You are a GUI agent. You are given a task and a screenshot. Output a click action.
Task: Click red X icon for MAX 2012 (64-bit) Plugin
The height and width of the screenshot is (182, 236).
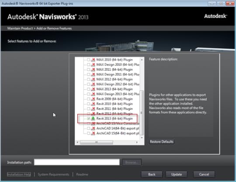[93, 79]
